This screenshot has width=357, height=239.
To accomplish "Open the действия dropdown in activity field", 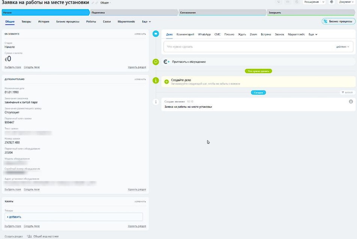I will click(343, 47).
